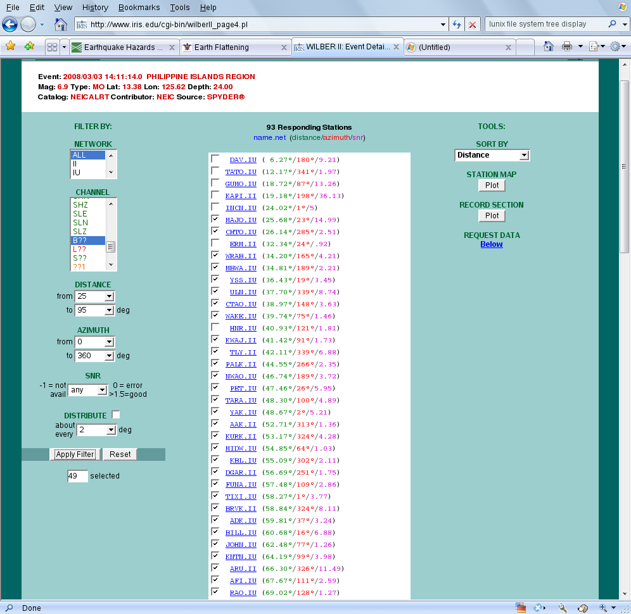Open the Page menu icon
Image resolution: width=631 pixels, height=614 pixels.
(594, 47)
